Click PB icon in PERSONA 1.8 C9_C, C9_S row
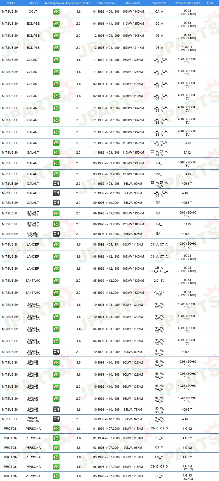Screen dimensions: 219x481 tap(56, 467)
